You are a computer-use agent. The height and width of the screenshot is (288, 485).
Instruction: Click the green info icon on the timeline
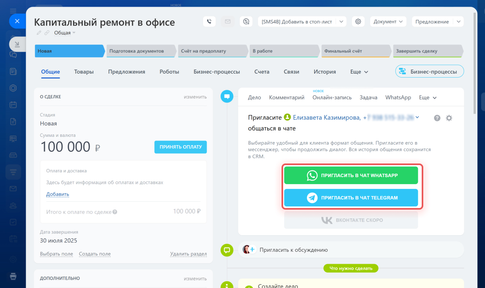(227, 285)
